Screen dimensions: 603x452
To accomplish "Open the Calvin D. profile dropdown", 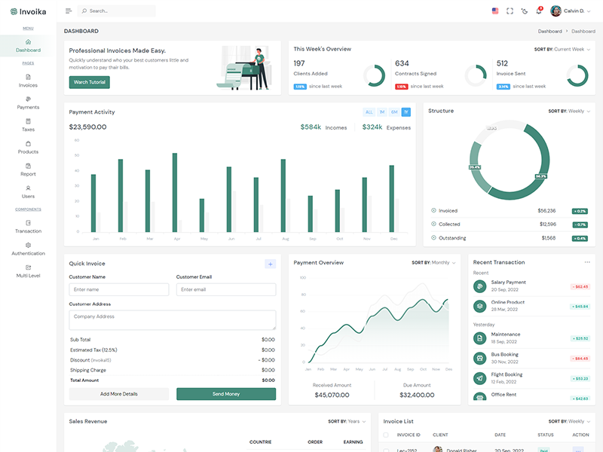I will point(572,11).
